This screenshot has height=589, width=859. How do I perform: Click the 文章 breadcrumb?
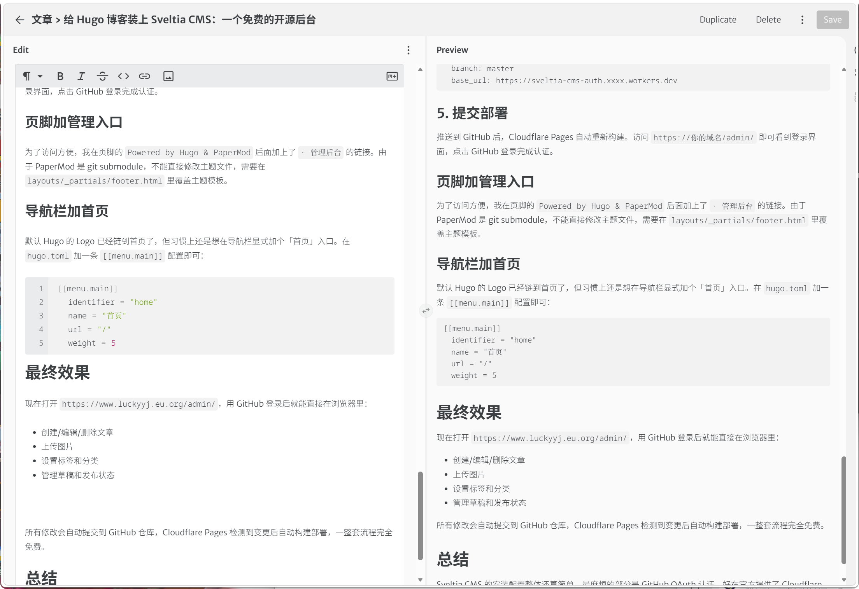point(42,20)
